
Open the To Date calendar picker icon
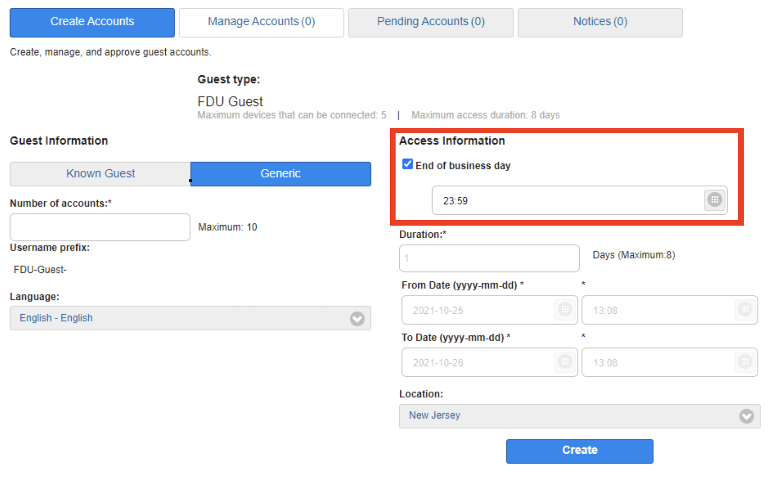point(565,362)
